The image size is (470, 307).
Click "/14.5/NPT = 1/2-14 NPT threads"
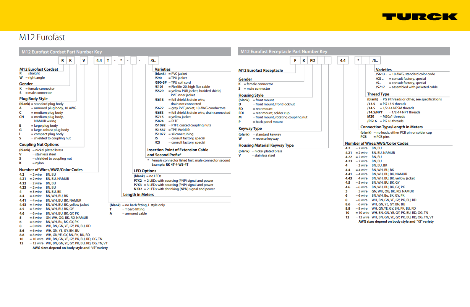(394, 112)
